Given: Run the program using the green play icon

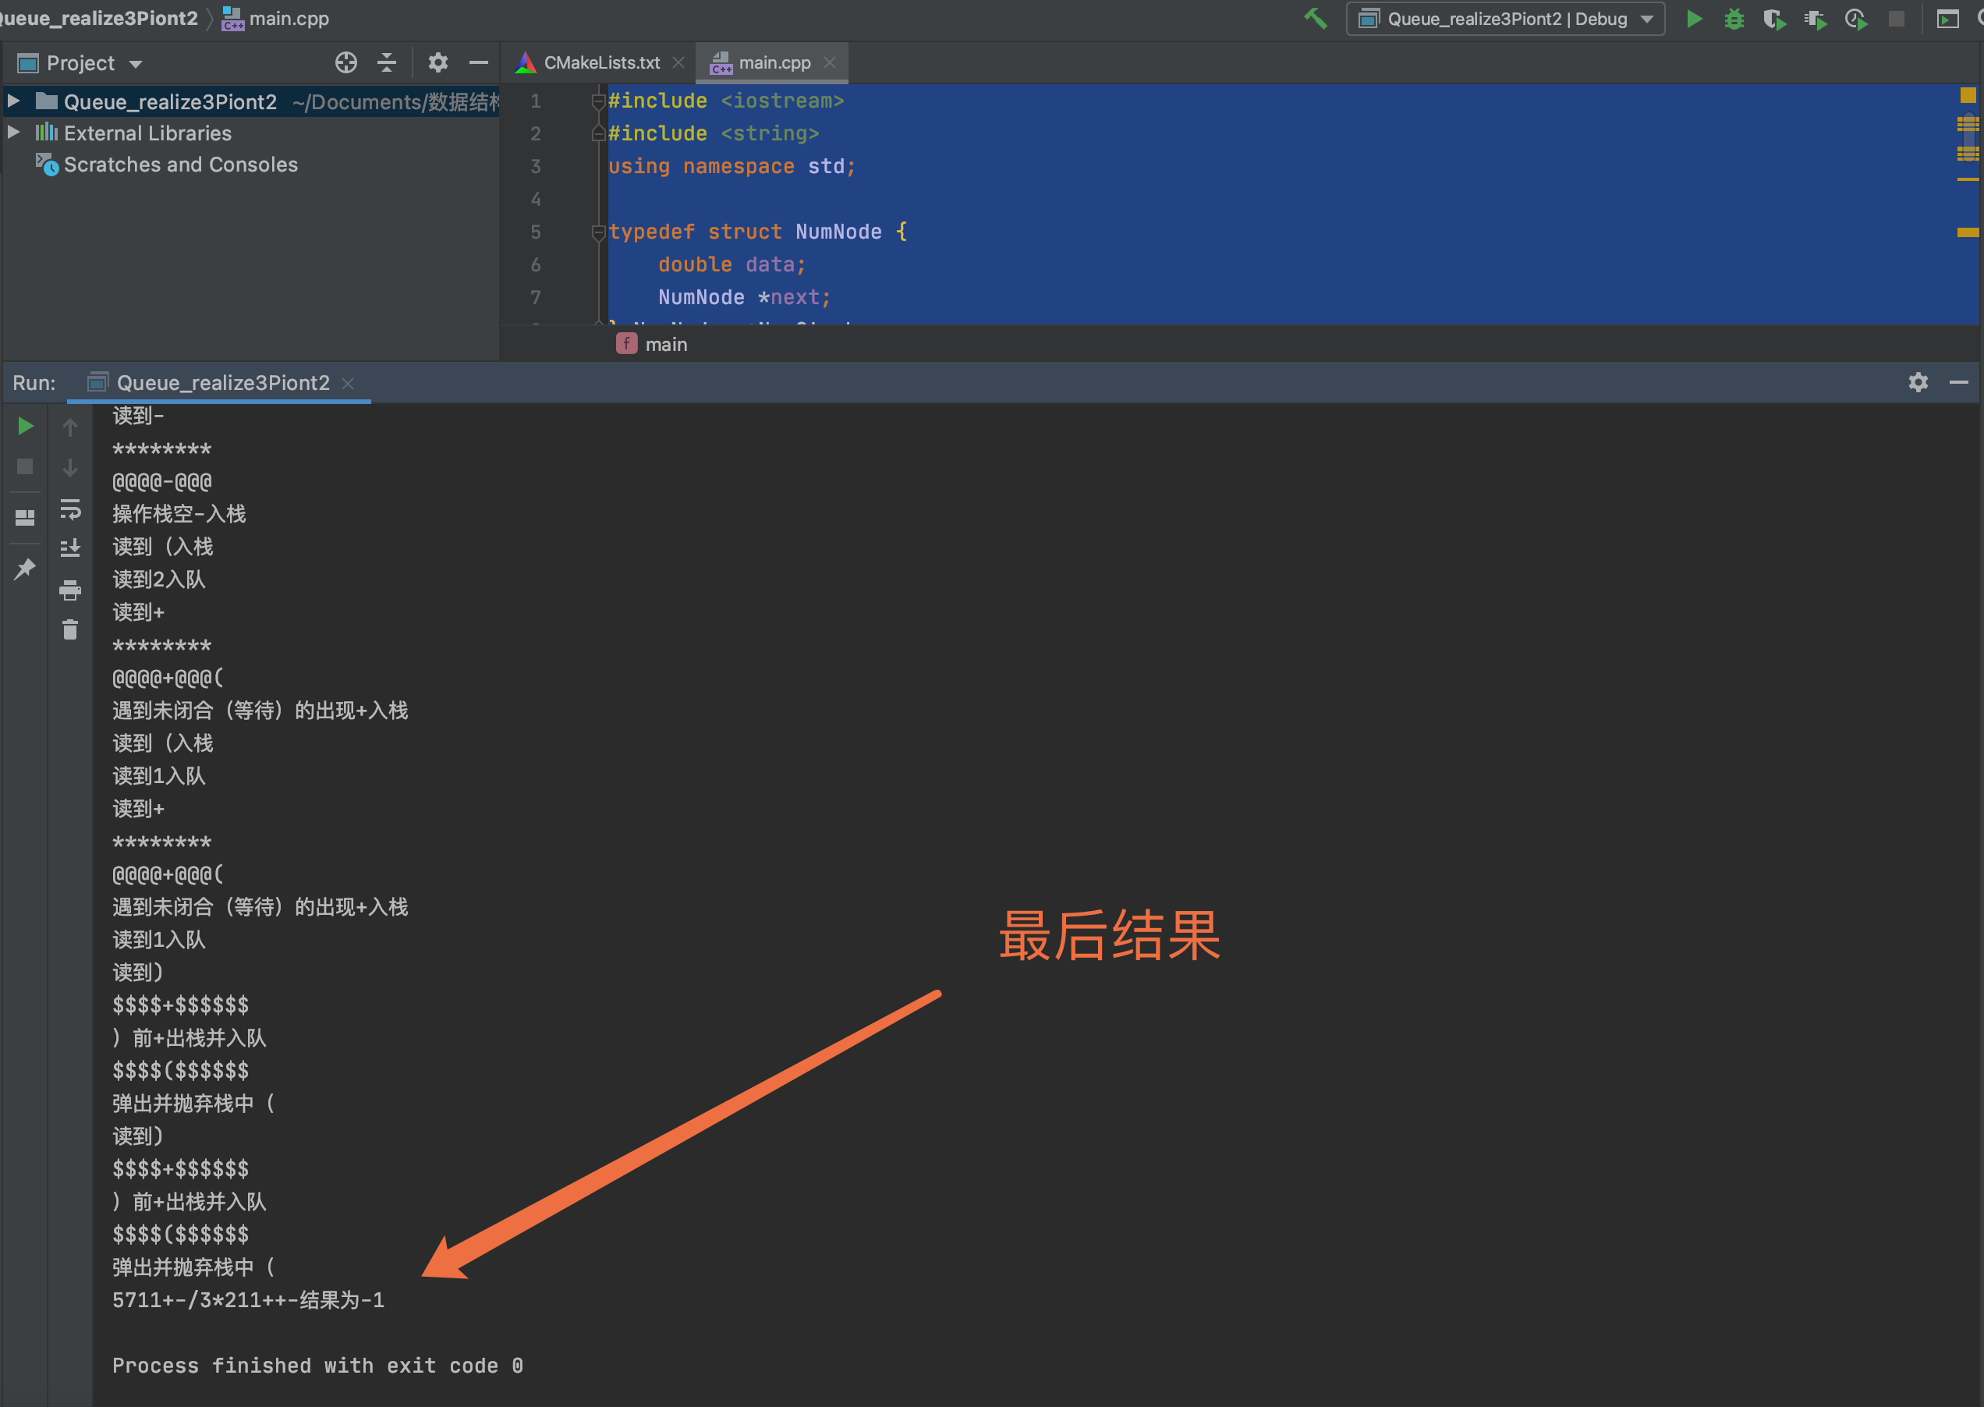Looking at the screenshot, I should pos(1693,18).
